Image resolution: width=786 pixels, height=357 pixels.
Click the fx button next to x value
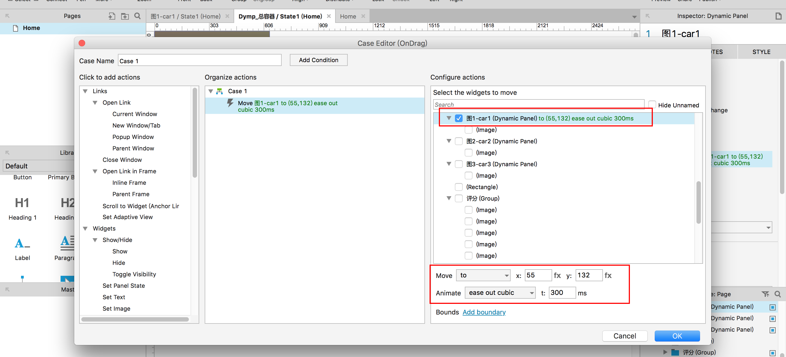tap(557, 275)
